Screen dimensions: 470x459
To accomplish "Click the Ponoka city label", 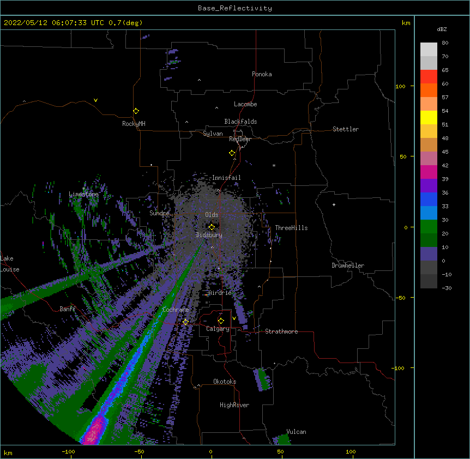I will tap(262, 74).
